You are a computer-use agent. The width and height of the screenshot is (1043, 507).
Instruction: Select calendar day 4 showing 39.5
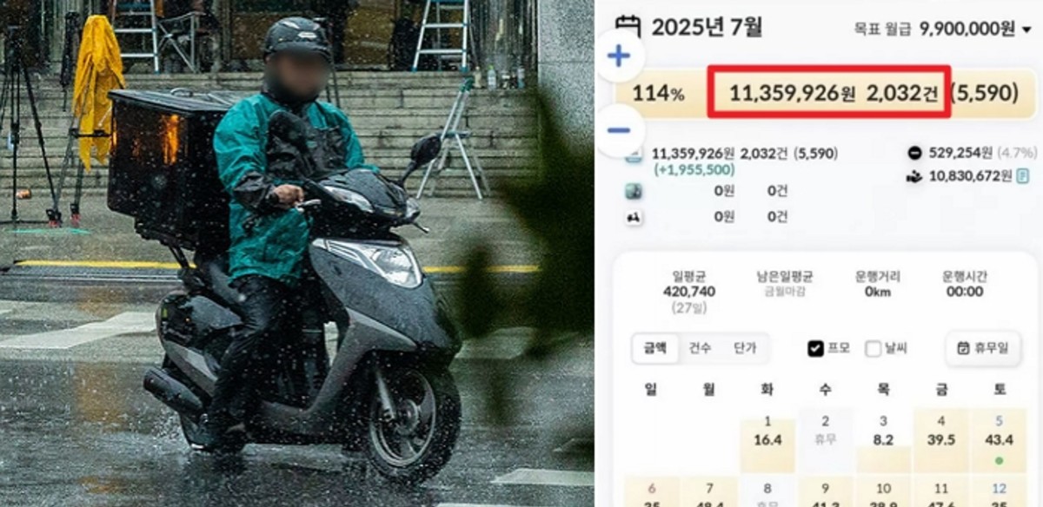tap(940, 440)
